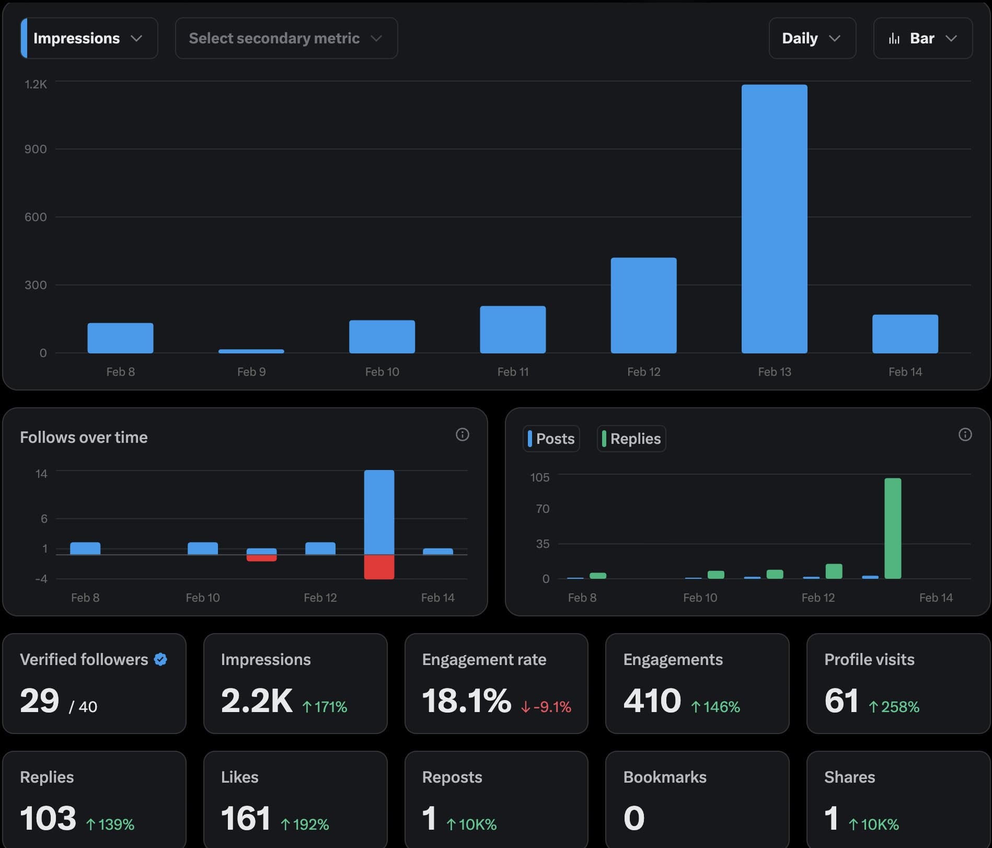Toggle the Replies series legend
The height and width of the screenshot is (848, 992).
click(x=631, y=439)
